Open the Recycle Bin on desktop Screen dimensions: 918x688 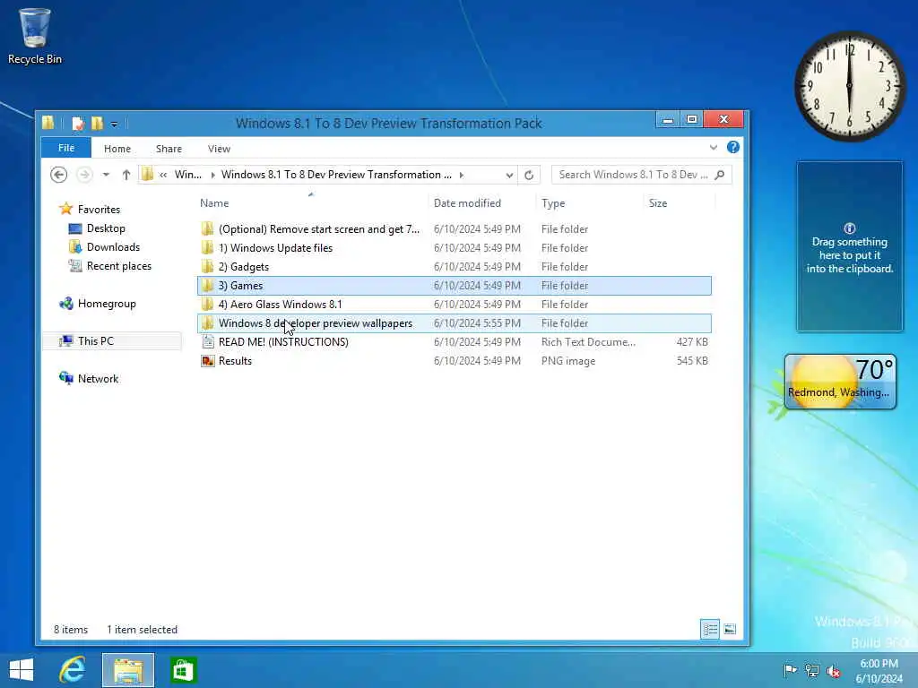pos(35,36)
